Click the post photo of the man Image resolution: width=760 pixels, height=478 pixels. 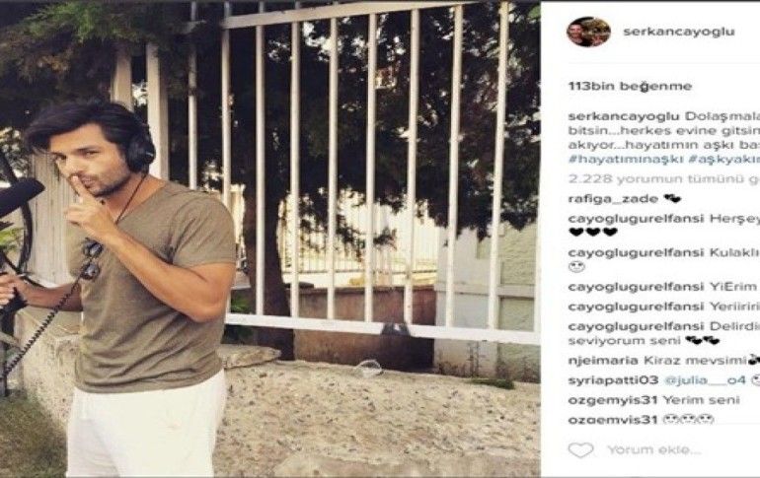(x=270, y=239)
